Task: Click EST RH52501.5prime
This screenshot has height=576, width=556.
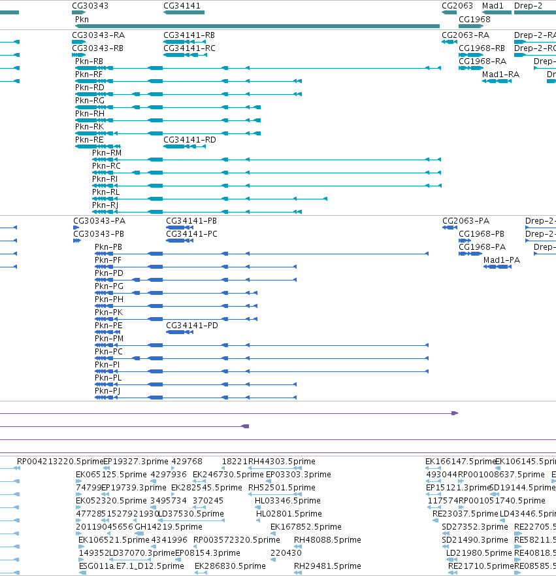Action: [282, 488]
